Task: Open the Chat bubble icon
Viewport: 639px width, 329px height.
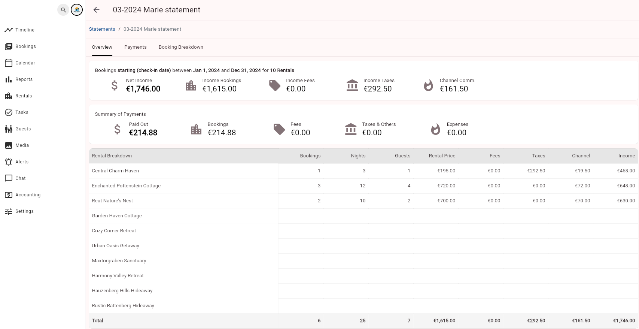Action: click(x=9, y=178)
